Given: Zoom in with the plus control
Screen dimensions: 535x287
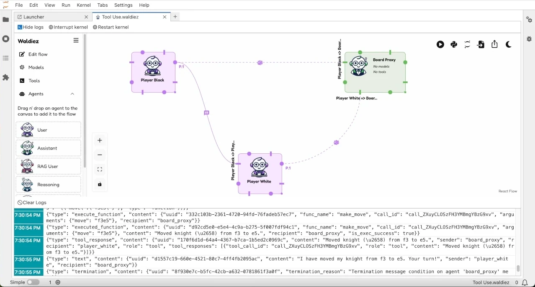Looking at the screenshot, I should click(x=100, y=140).
